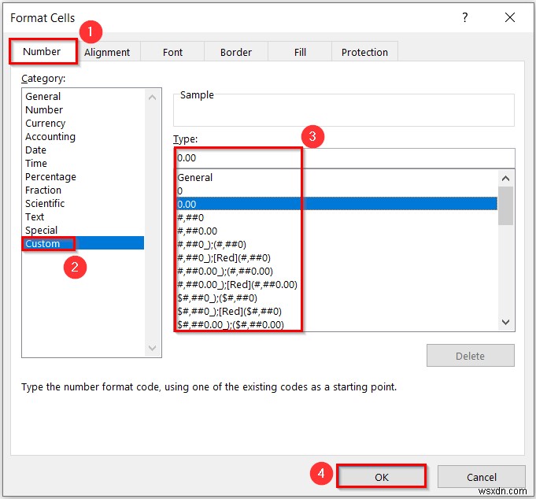Confirm with the OK button
The width and height of the screenshot is (536, 499).
tap(382, 477)
